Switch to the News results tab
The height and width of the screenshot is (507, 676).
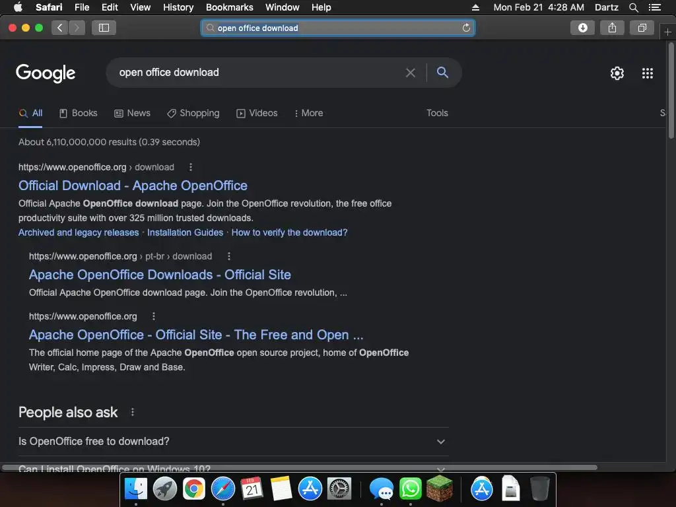coord(132,114)
